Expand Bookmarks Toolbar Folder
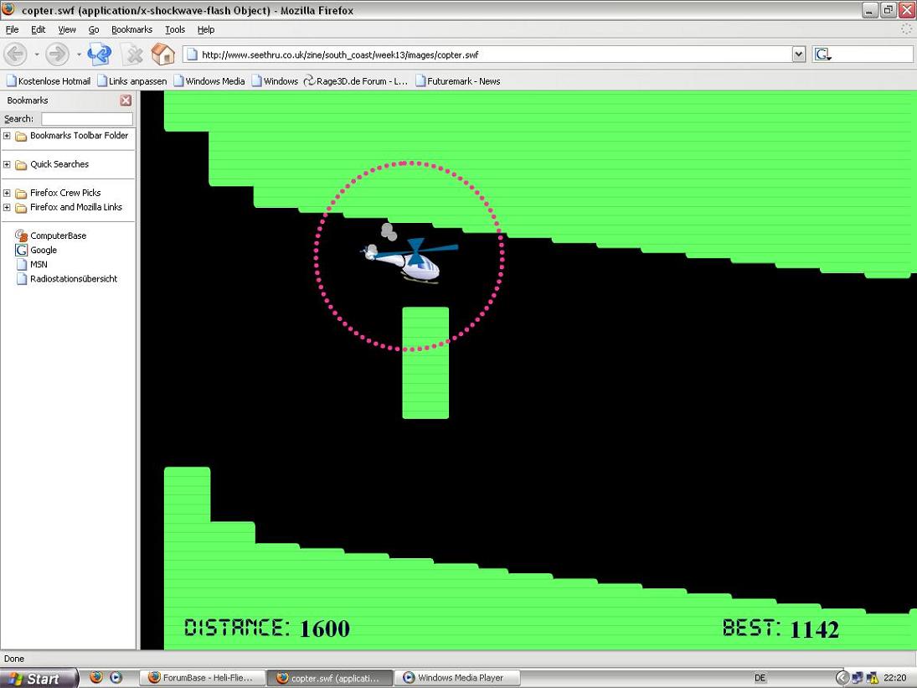 [7, 136]
